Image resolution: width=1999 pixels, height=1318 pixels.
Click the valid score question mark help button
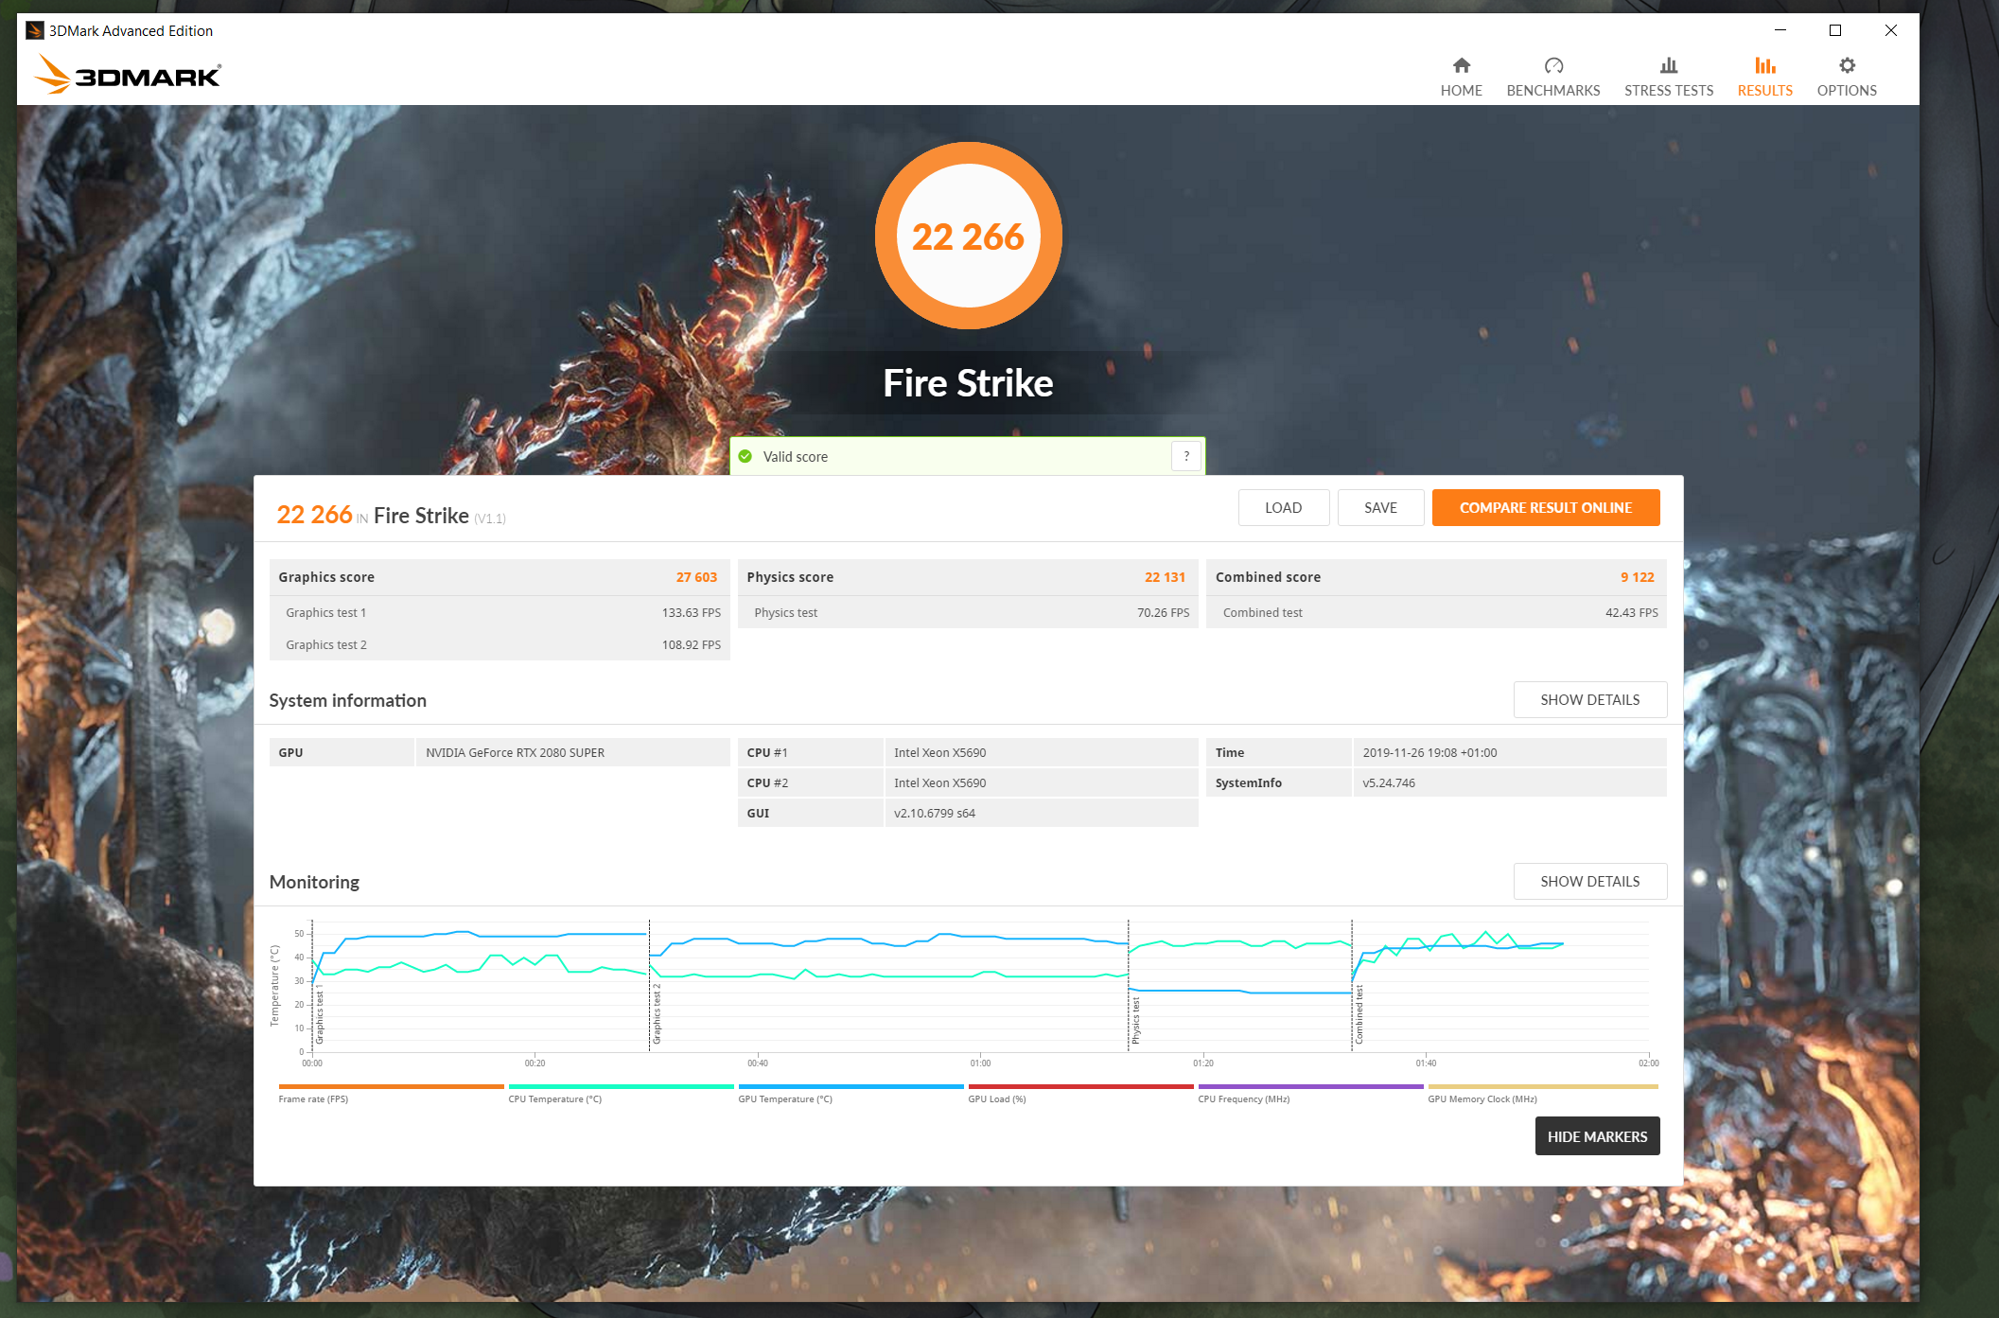click(x=1186, y=456)
